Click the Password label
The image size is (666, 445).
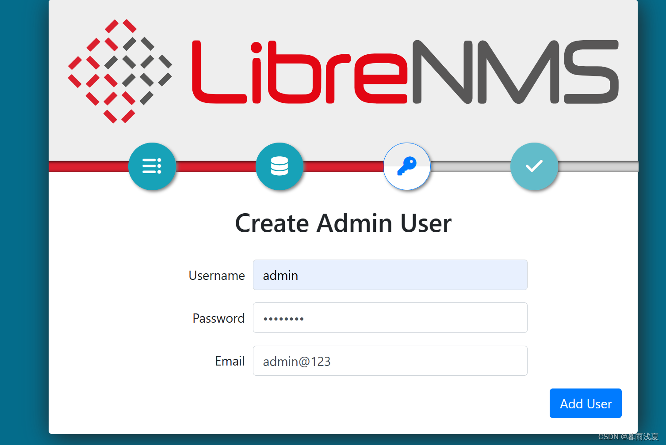point(218,318)
